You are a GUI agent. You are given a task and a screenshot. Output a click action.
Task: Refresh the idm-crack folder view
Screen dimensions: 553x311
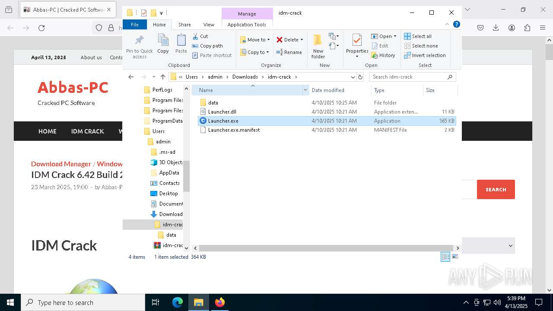pyautogui.click(x=360, y=77)
